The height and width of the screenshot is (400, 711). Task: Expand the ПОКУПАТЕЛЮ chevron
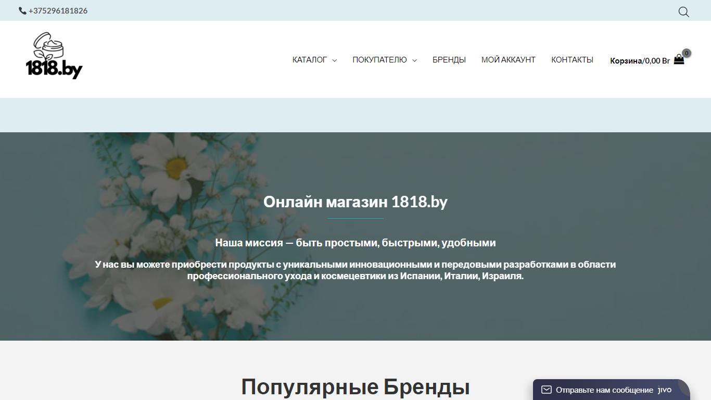414,60
